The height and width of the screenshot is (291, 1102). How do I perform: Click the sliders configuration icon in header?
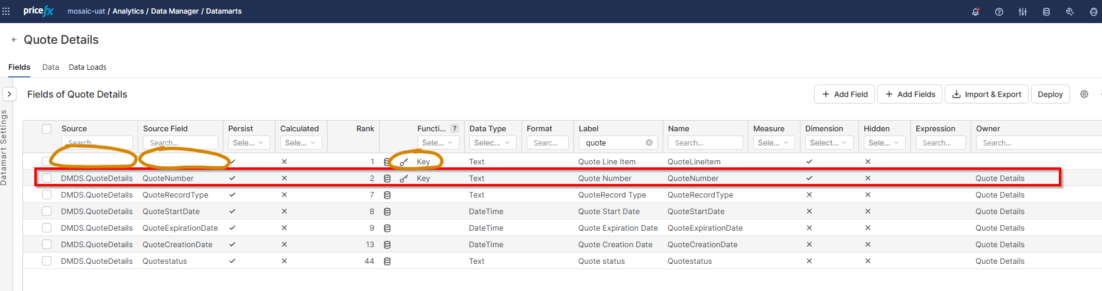tap(1023, 12)
